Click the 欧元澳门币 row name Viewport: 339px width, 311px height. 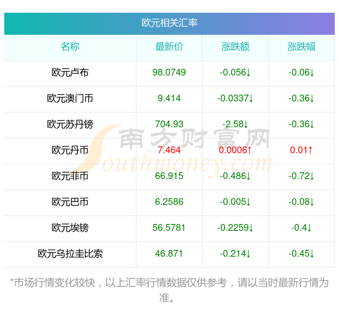point(70,98)
